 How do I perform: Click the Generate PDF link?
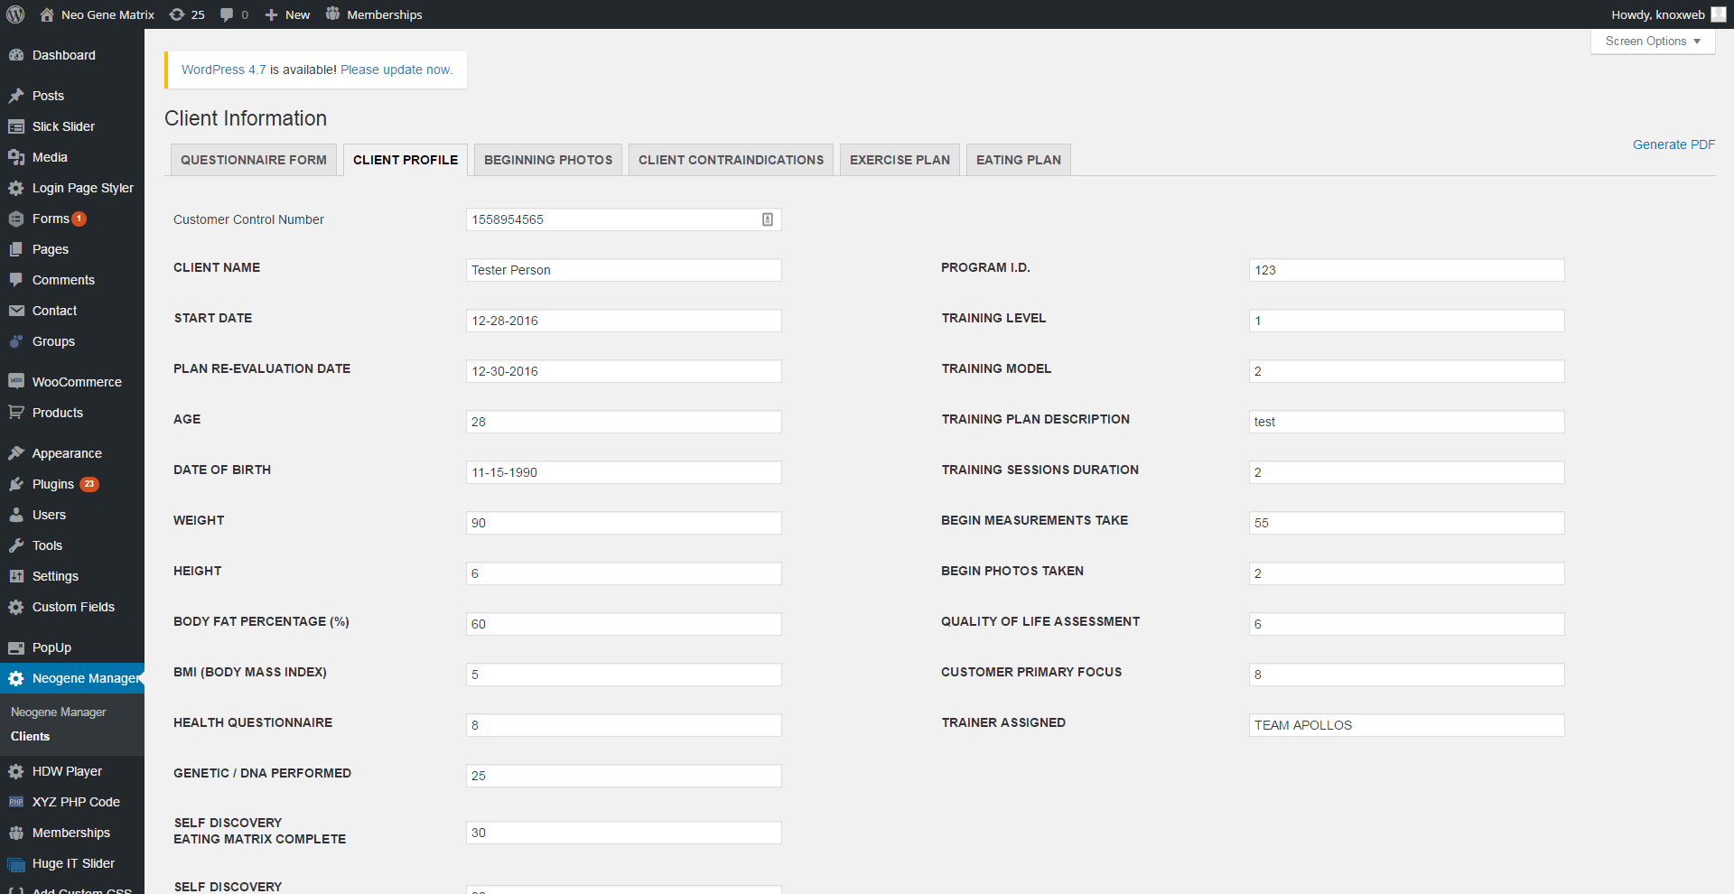[1673, 144]
